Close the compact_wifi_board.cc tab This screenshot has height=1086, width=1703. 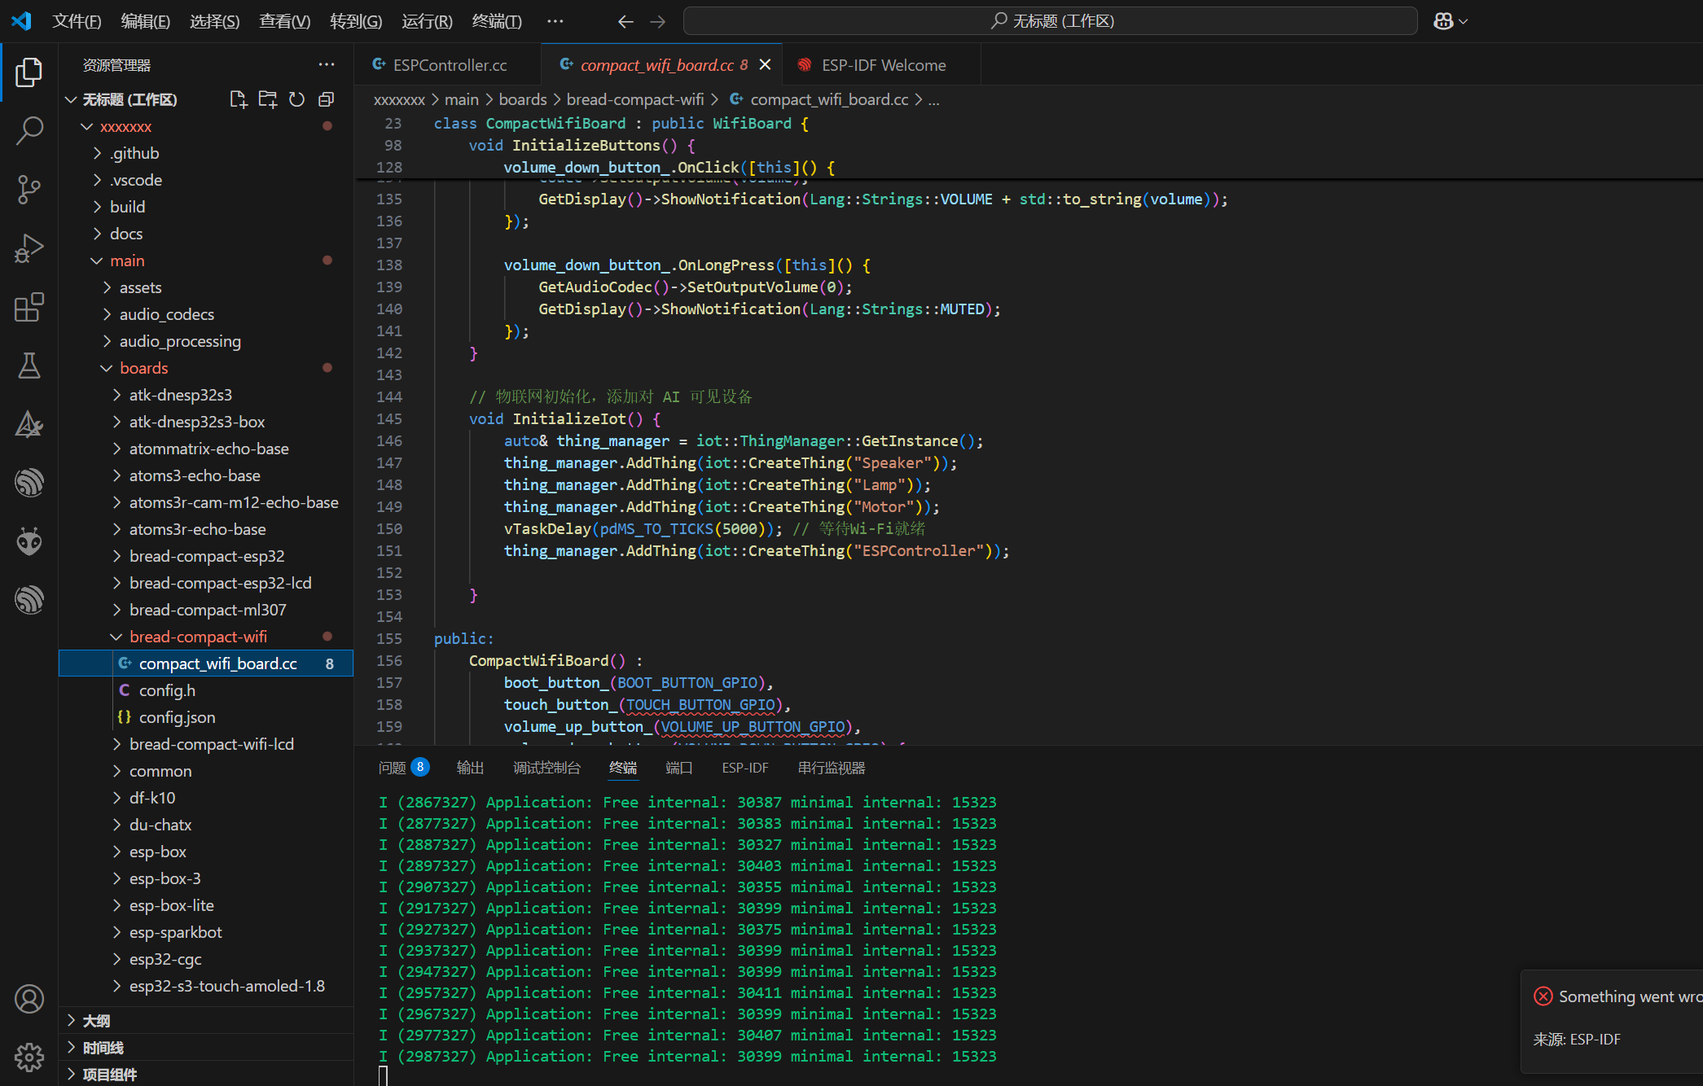point(765,65)
